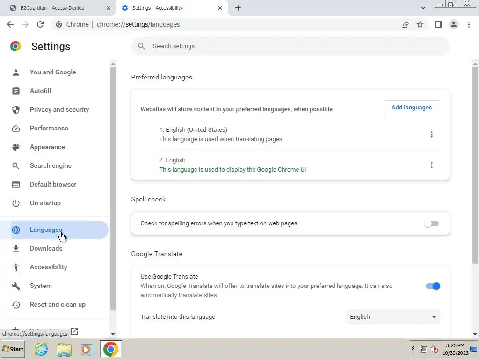The height and width of the screenshot is (359, 479).
Task: Open Windows Media Player from taskbar
Action: 87,350
